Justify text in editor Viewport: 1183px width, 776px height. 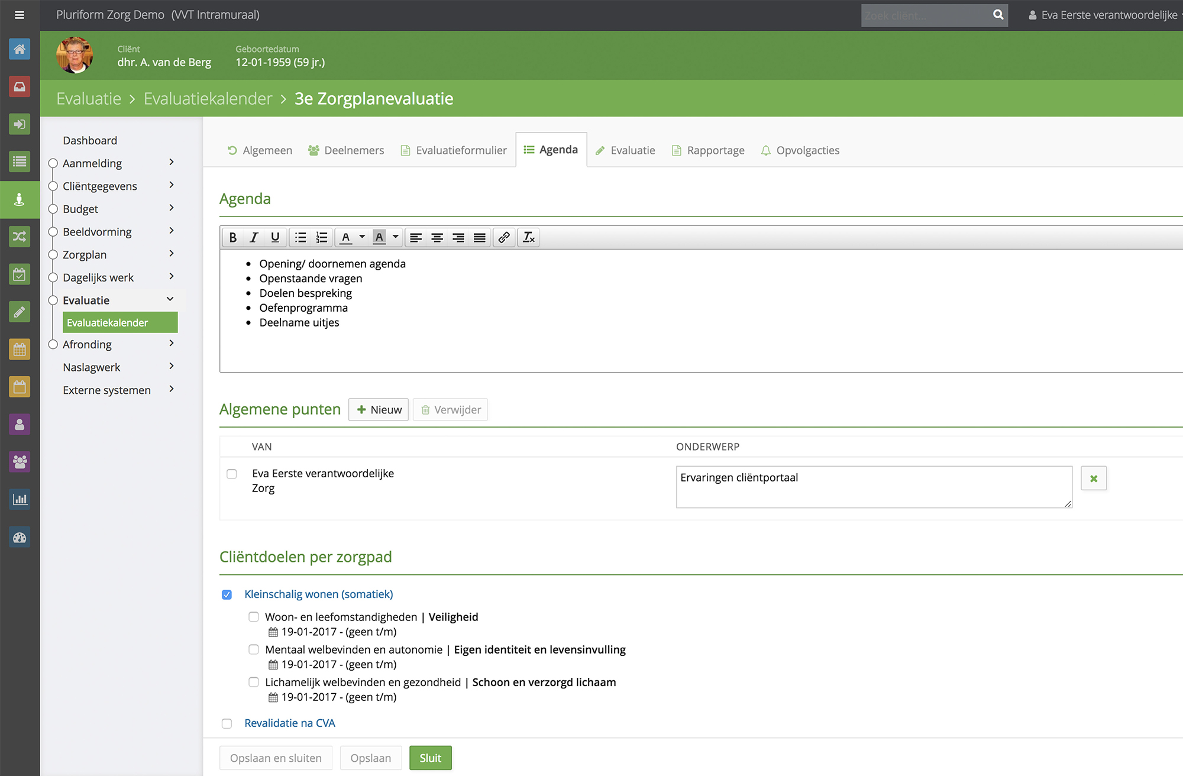pos(480,238)
